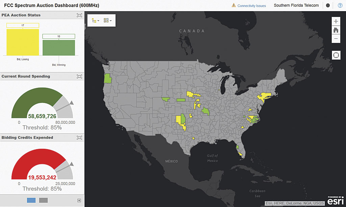Click the Bid, Winning axis label
346x207 pixels.
point(59,65)
